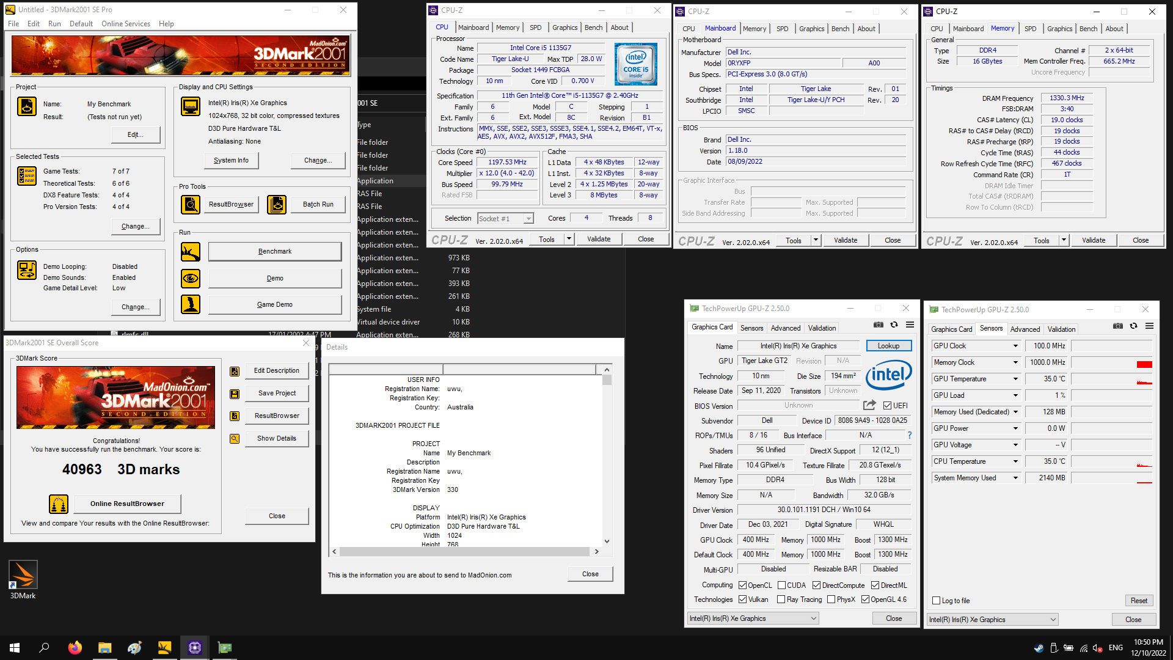Image resolution: width=1173 pixels, height=660 pixels.
Task: Click the CPU-Z taskbar icon
Action: 195,648
